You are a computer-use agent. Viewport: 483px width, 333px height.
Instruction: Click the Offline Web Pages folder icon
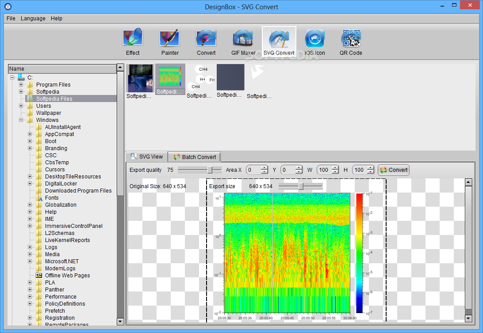[39, 275]
